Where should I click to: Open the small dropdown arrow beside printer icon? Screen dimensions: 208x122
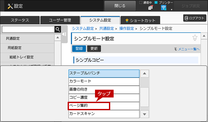(171, 10)
